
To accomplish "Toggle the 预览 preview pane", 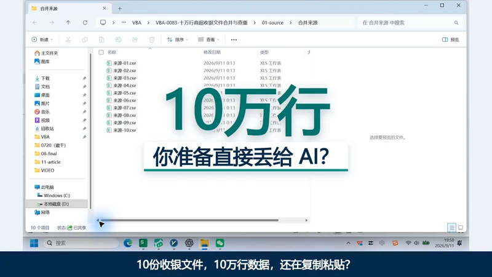I will (451, 39).
